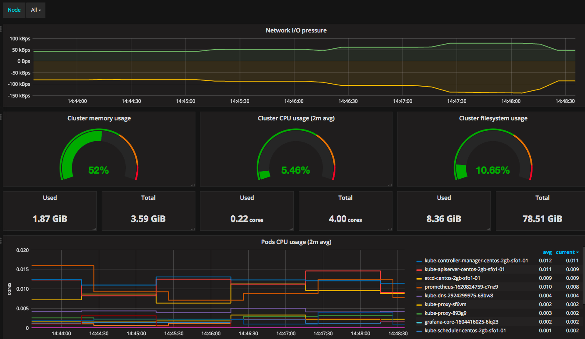Screen dimensions: 585x339
Task: Open Cluster filesystem usage panel menu
Action: (493, 118)
